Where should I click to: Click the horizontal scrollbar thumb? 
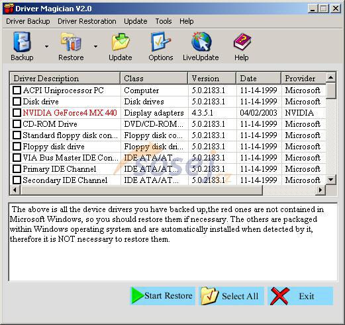coord(142,190)
